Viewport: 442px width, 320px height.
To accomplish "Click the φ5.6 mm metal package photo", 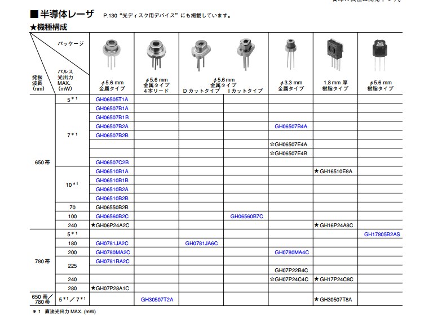I will tap(112, 54).
